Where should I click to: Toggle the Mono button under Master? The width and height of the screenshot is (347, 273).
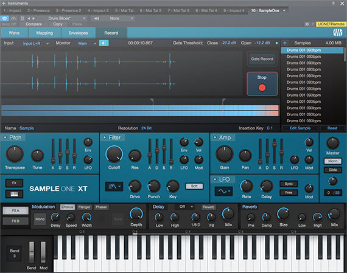[x=332, y=161]
